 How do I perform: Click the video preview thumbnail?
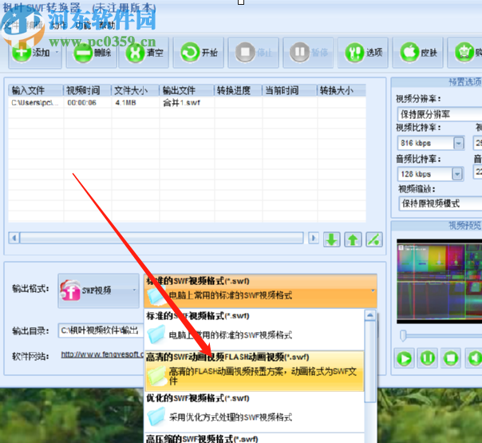tap(439, 281)
